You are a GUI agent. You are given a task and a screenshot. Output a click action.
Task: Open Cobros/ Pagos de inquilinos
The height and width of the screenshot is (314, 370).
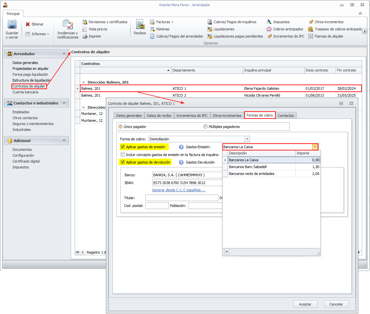click(x=232, y=22)
